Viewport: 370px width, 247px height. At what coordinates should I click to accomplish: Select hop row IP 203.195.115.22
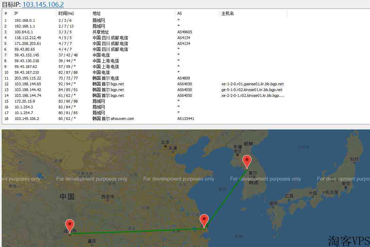click(x=27, y=78)
